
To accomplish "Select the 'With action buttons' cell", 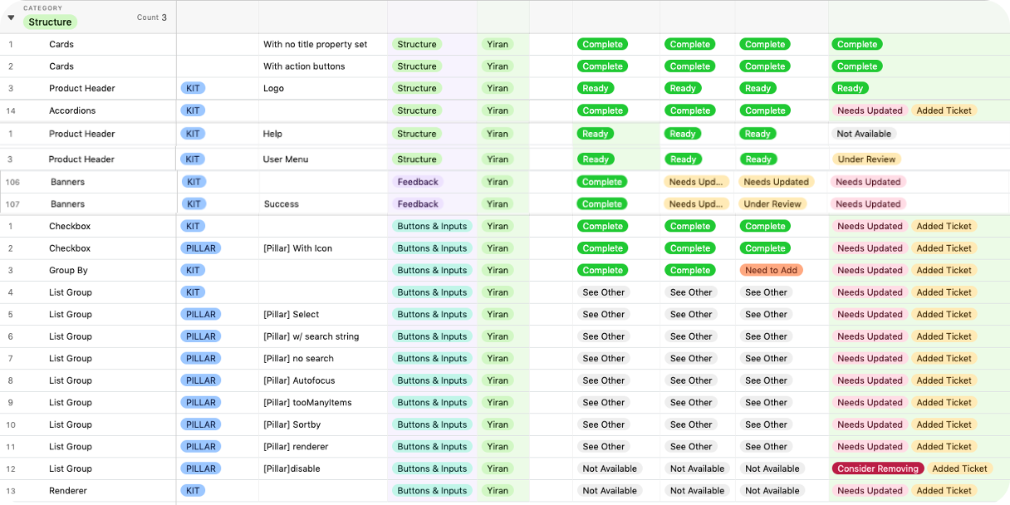I will [323, 66].
